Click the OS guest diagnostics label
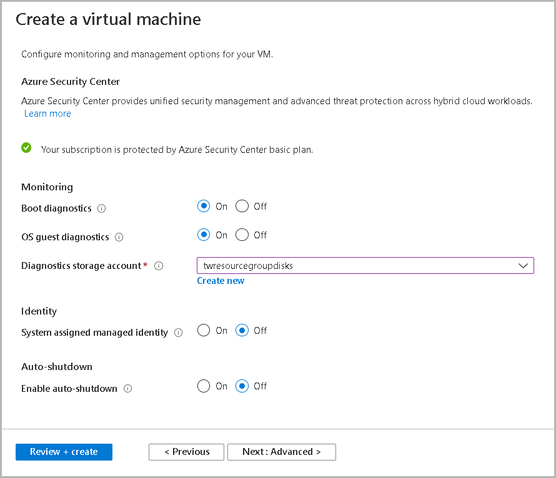The height and width of the screenshot is (478, 556). 65,237
